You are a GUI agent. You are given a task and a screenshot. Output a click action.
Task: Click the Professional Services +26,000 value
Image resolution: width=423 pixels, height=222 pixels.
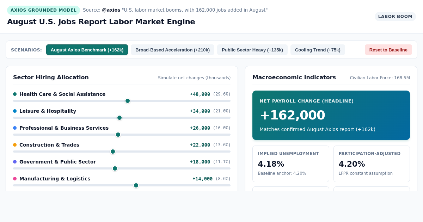pyautogui.click(x=200, y=128)
